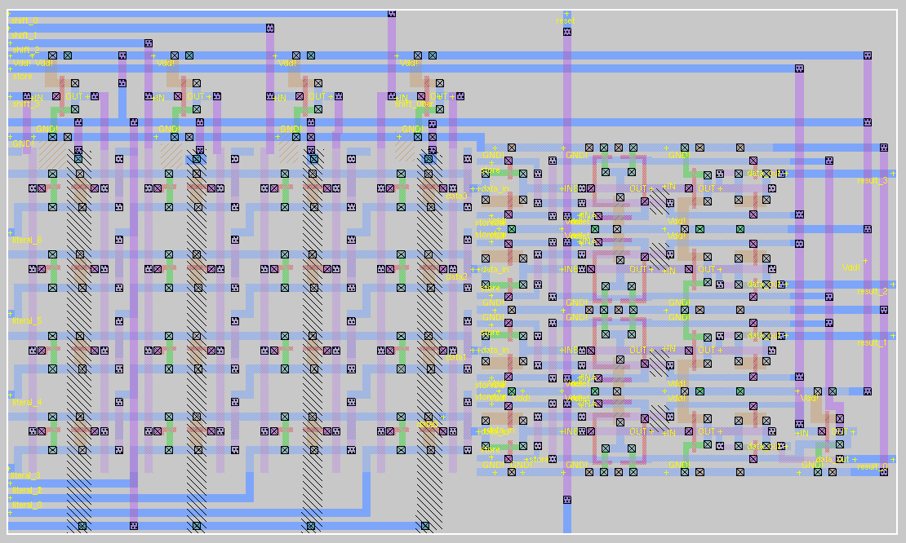
Task: Click the result_3 output label
Action: coord(872,180)
